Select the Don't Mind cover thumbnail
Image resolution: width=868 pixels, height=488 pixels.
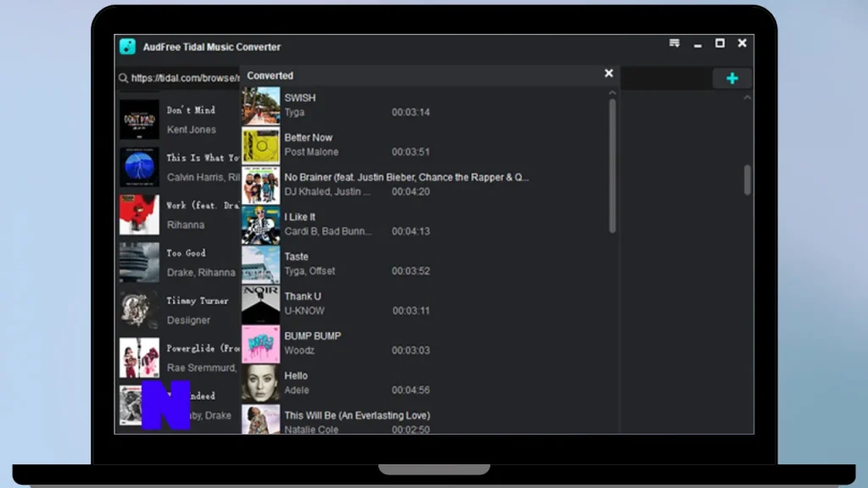(139, 119)
